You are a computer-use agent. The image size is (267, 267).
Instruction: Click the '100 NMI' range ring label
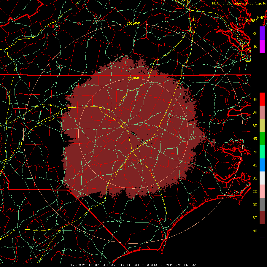pyautogui.click(x=133, y=23)
